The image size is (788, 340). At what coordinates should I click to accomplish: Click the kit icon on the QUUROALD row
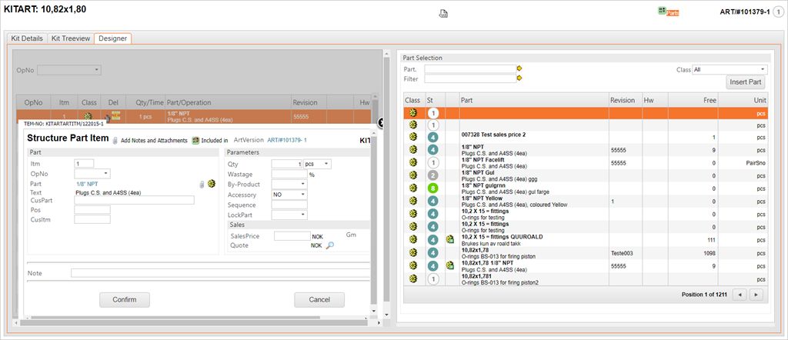450,240
